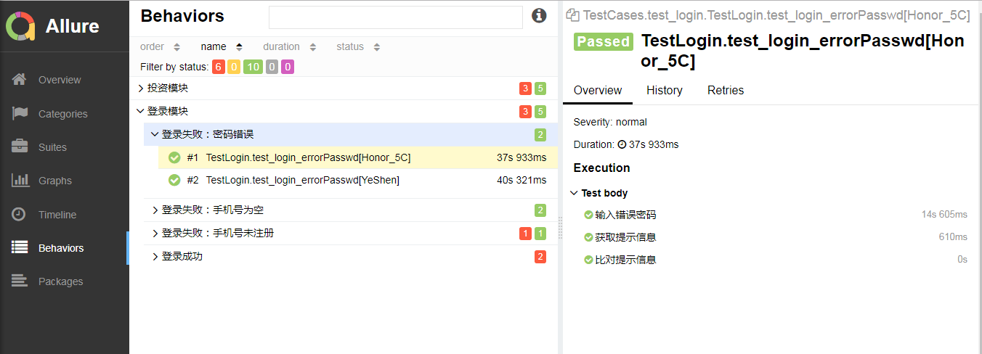
Task: Open Timeline clock icon in sidebar
Action: point(20,215)
